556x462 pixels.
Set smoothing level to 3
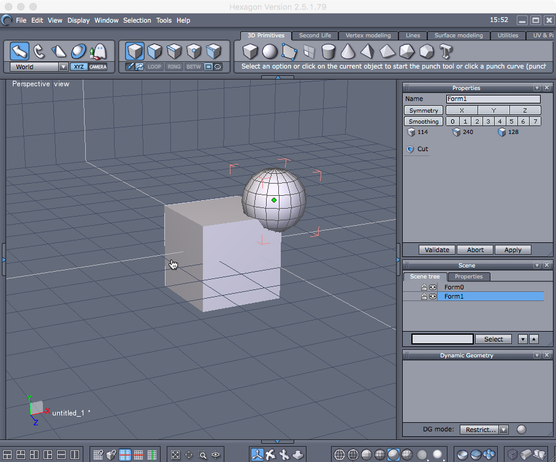coord(489,121)
